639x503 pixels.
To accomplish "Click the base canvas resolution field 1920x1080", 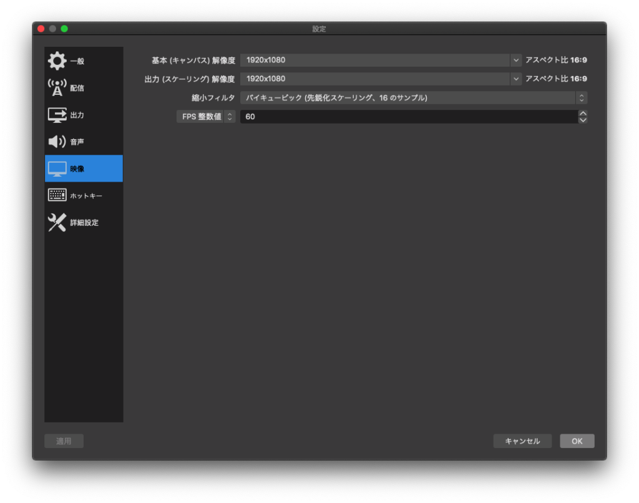I will (375, 60).
